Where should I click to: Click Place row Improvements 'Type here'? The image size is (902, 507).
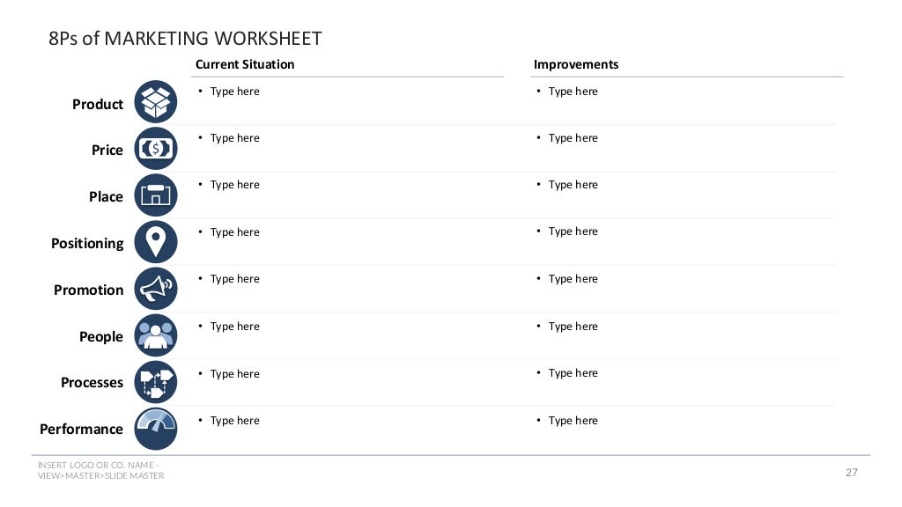(573, 185)
